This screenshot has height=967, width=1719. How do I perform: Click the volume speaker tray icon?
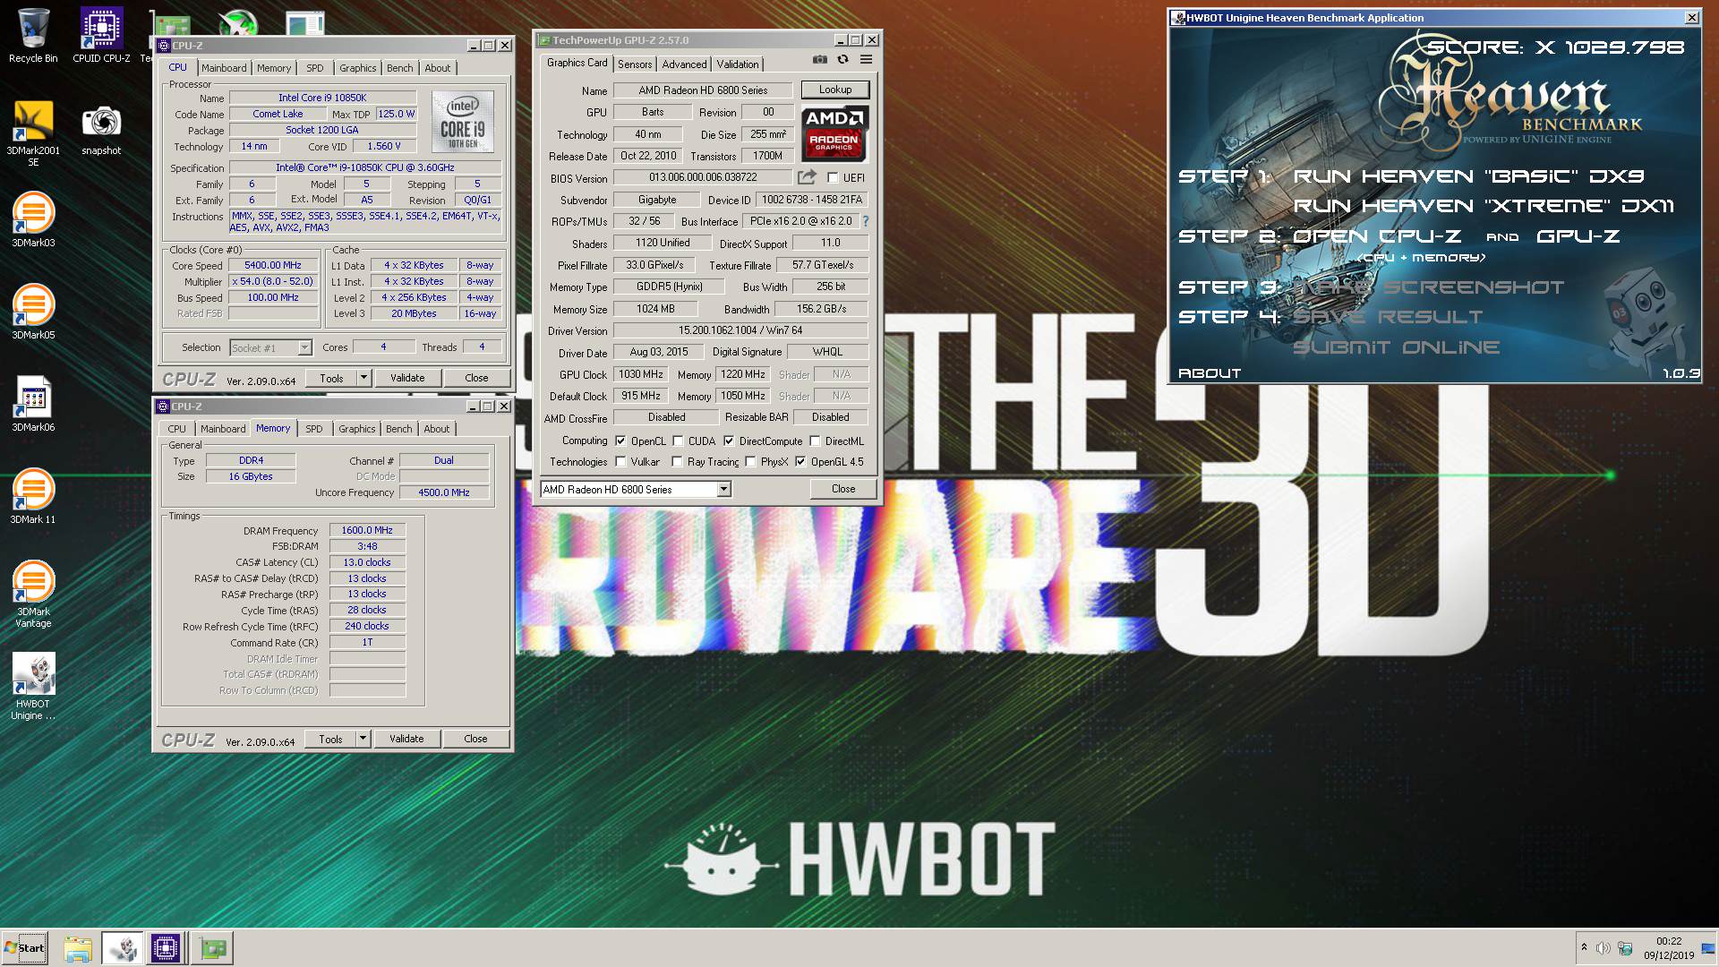1603,948
